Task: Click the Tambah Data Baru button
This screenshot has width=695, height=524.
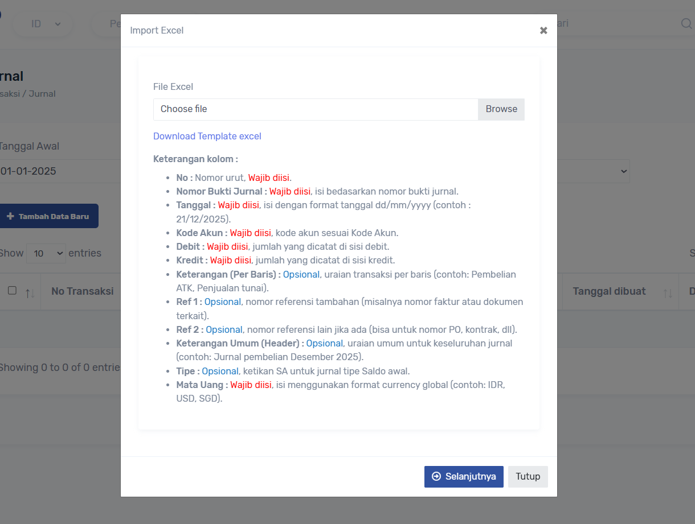Action: (x=48, y=216)
